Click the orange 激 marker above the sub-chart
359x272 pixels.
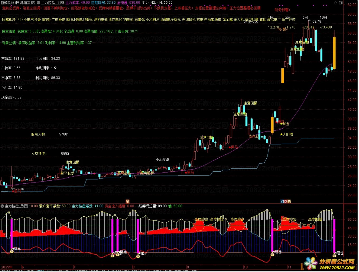128,202
